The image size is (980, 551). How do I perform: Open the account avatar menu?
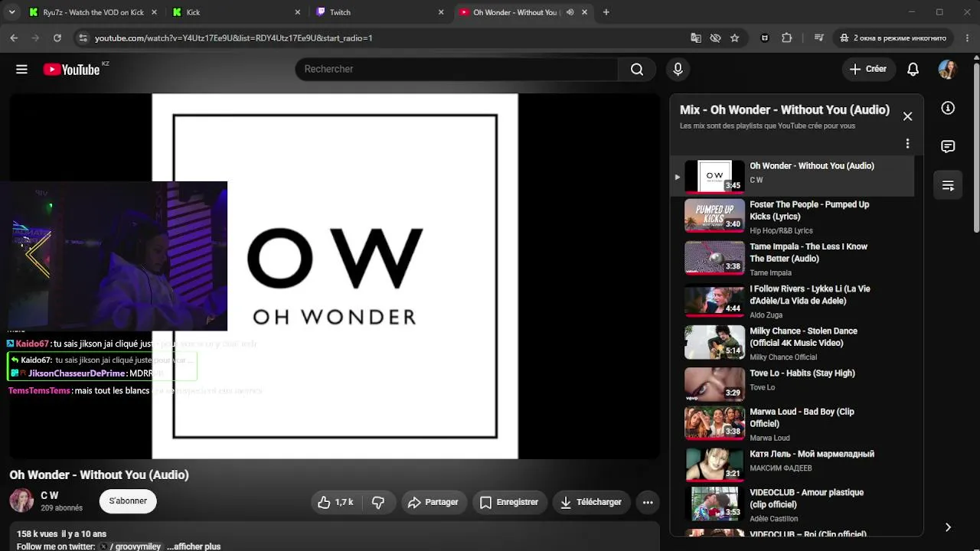[948, 69]
